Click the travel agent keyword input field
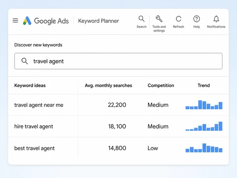The image size is (237, 178). coord(118,61)
